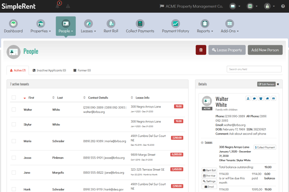Screen dimensions: 289x192
Task: Click People page header avatar icon
Action: click(14, 52)
